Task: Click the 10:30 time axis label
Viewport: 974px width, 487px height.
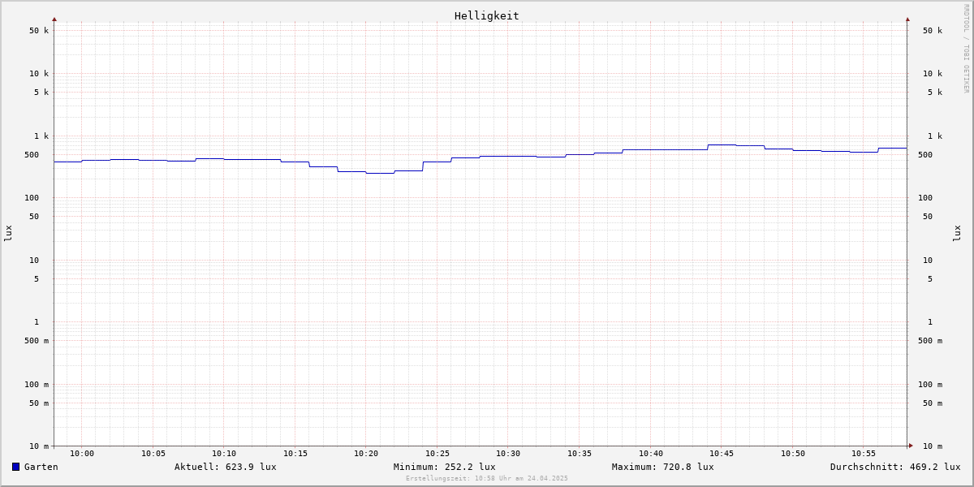Action: pyautogui.click(x=508, y=454)
